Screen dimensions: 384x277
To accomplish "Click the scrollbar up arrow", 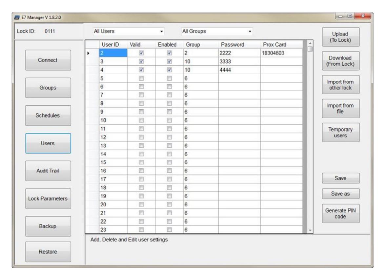I will tap(310, 43).
